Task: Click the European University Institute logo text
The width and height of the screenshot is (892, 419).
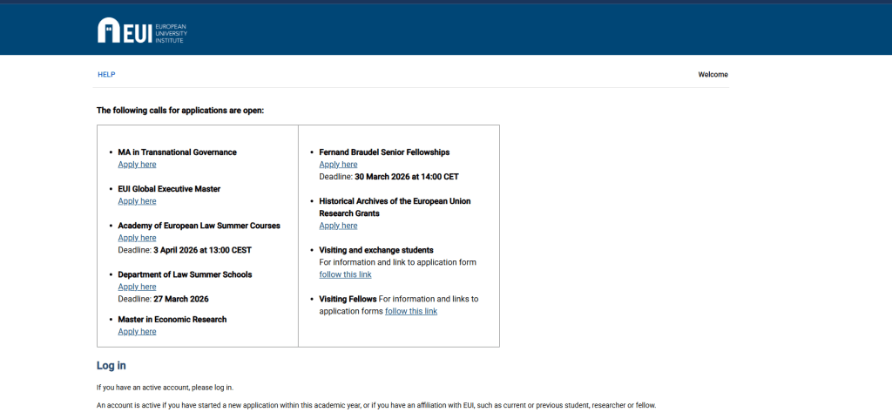Action: (x=170, y=33)
